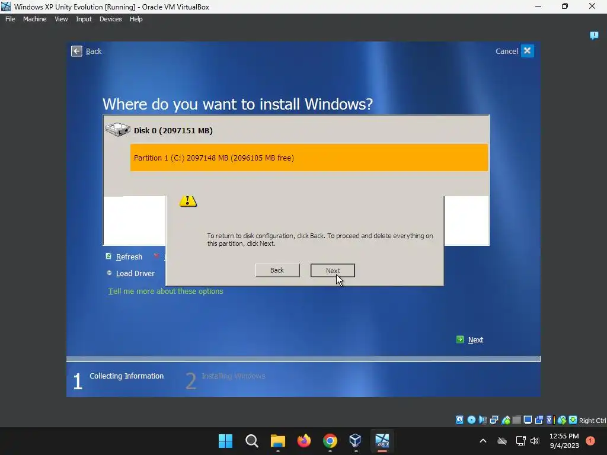Open taskbar Search
This screenshot has height=455, width=607.
coord(251,441)
